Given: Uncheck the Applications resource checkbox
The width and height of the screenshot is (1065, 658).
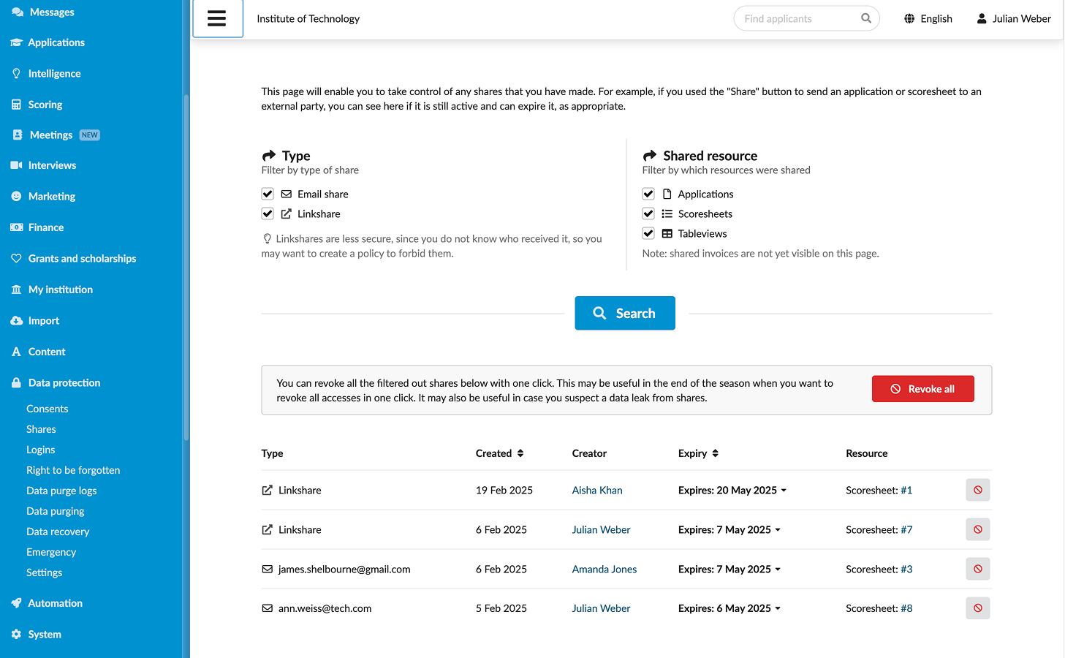Looking at the screenshot, I should click(648, 194).
